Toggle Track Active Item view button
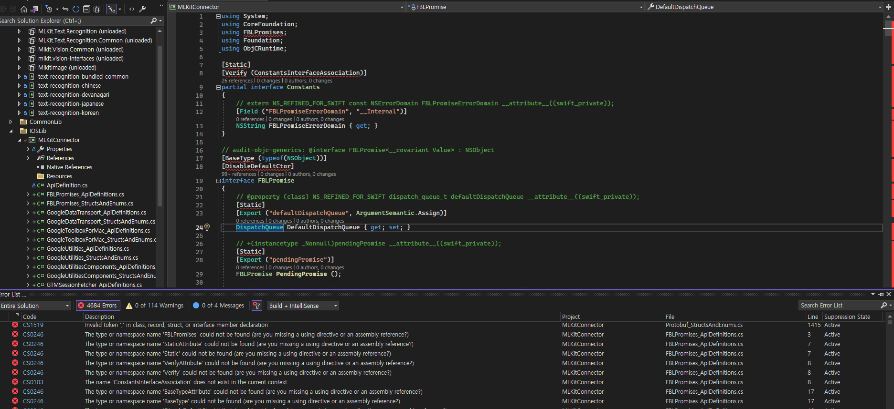This screenshot has width=894, height=409. point(112,9)
